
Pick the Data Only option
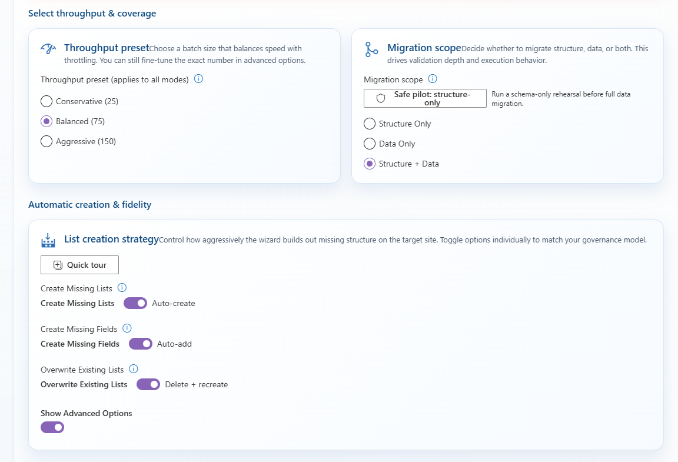point(370,144)
